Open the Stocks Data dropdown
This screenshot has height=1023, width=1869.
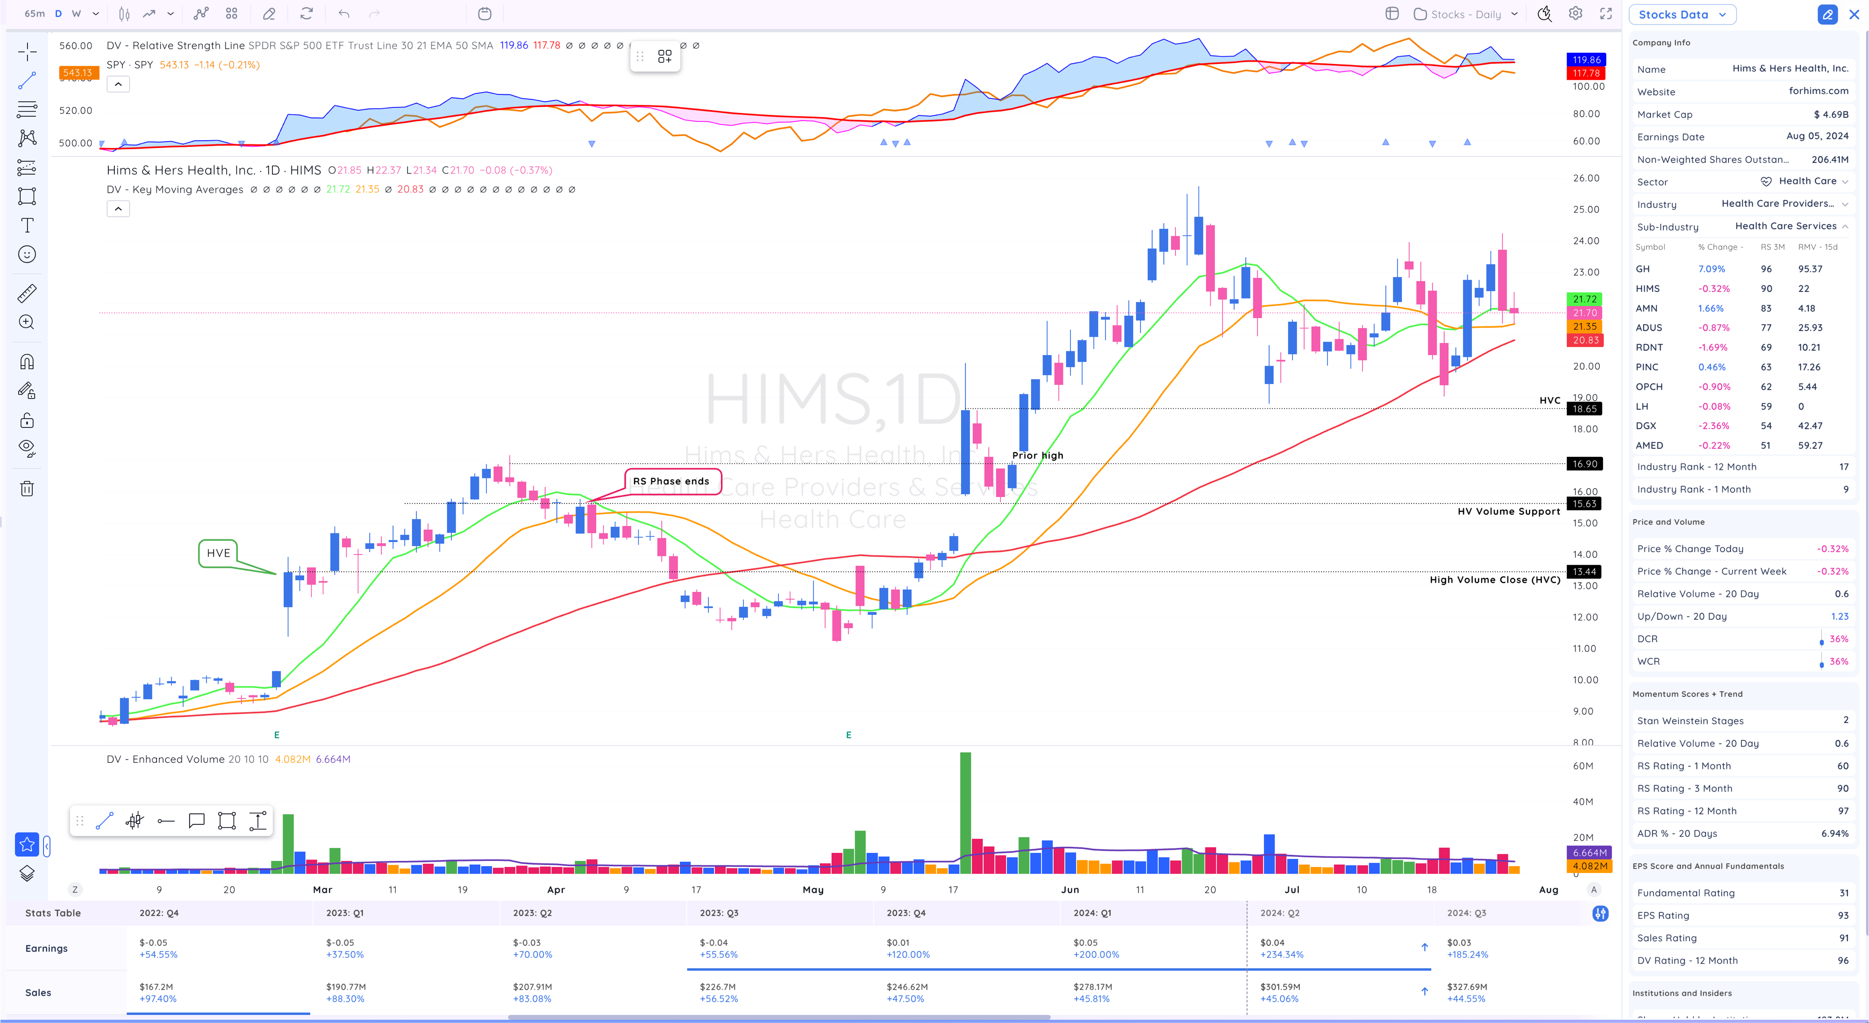[x=1682, y=14]
